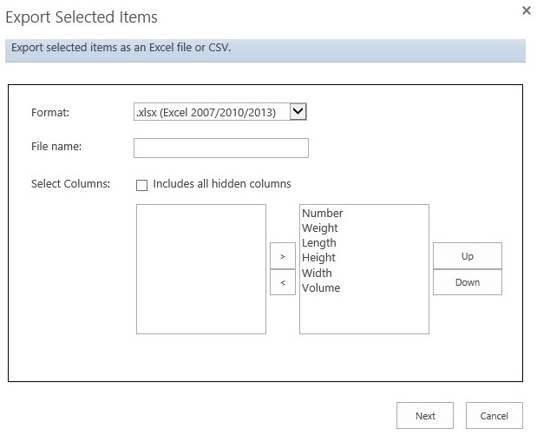Close the Export Selected Items dialog

coord(526,10)
